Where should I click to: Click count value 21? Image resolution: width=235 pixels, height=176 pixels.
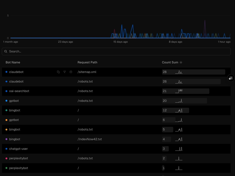(165, 91)
